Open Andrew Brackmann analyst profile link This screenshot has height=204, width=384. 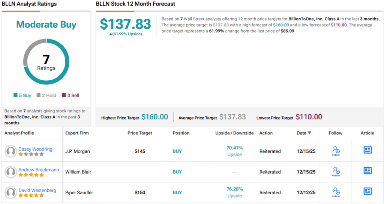[39, 170]
